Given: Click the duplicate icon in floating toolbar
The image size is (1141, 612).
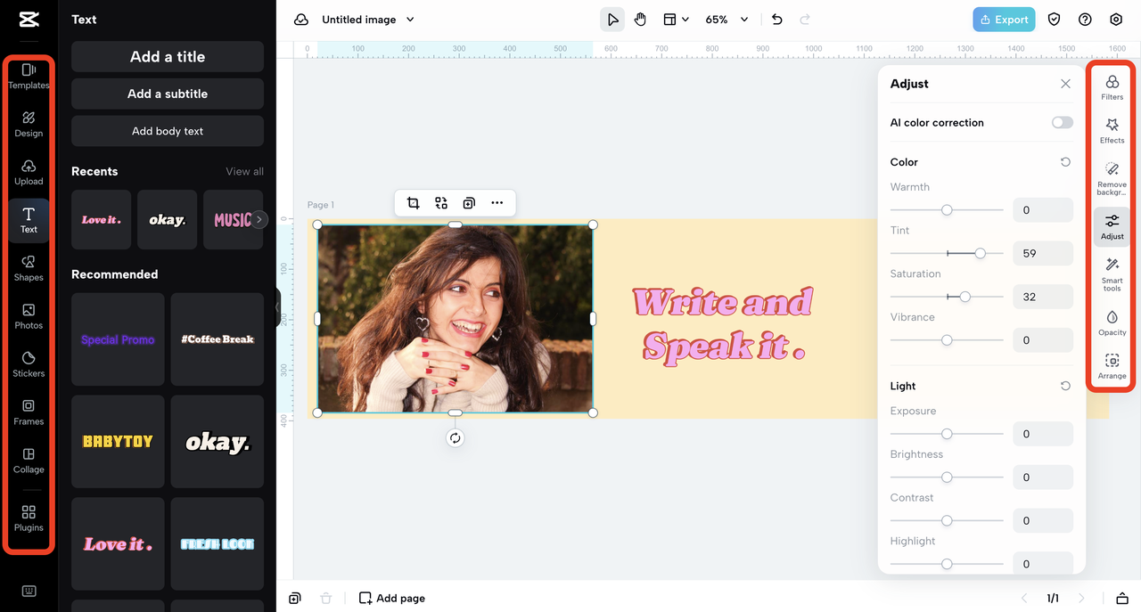Looking at the screenshot, I should pos(469,203).
